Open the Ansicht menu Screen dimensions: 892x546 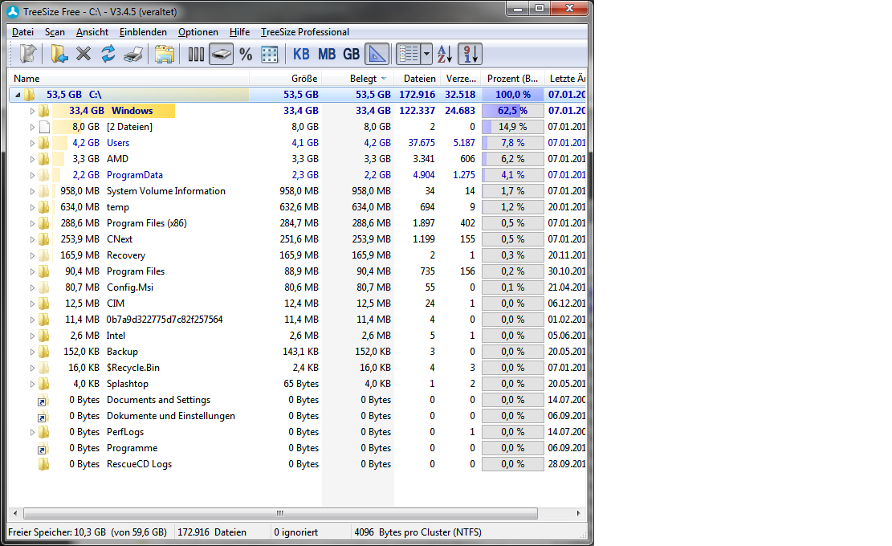[92, 32]
